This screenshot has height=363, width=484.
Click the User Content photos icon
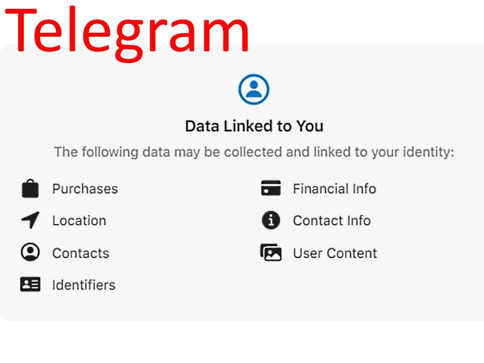click(271, 253)
